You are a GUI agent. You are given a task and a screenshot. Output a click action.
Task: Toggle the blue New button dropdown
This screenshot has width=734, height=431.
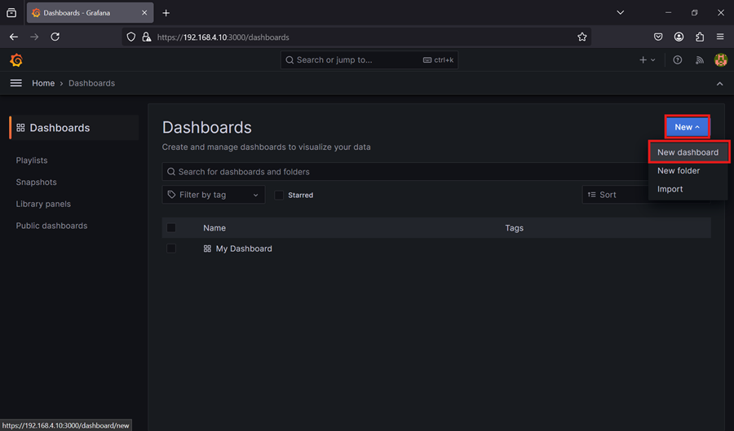coord(687,127)
